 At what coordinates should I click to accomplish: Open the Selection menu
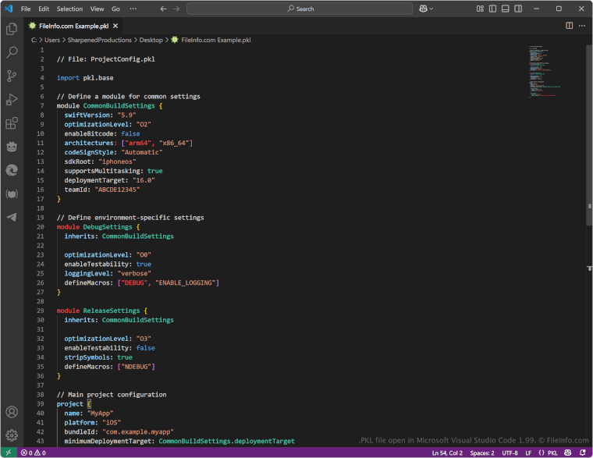(x=69, y=9)
